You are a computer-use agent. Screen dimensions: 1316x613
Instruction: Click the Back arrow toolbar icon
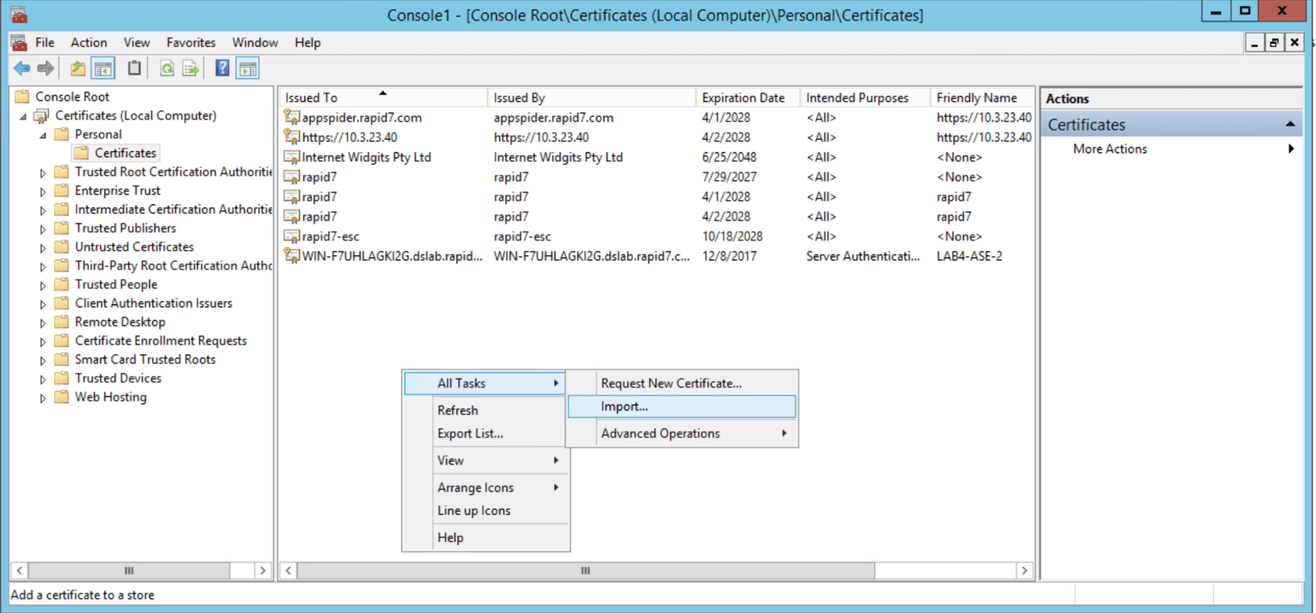point(22,68)
